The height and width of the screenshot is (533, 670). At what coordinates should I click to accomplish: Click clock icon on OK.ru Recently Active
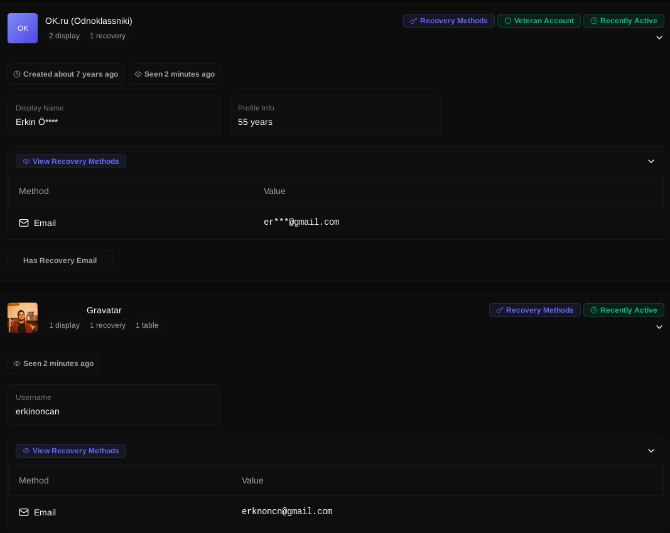click(593, 21)
